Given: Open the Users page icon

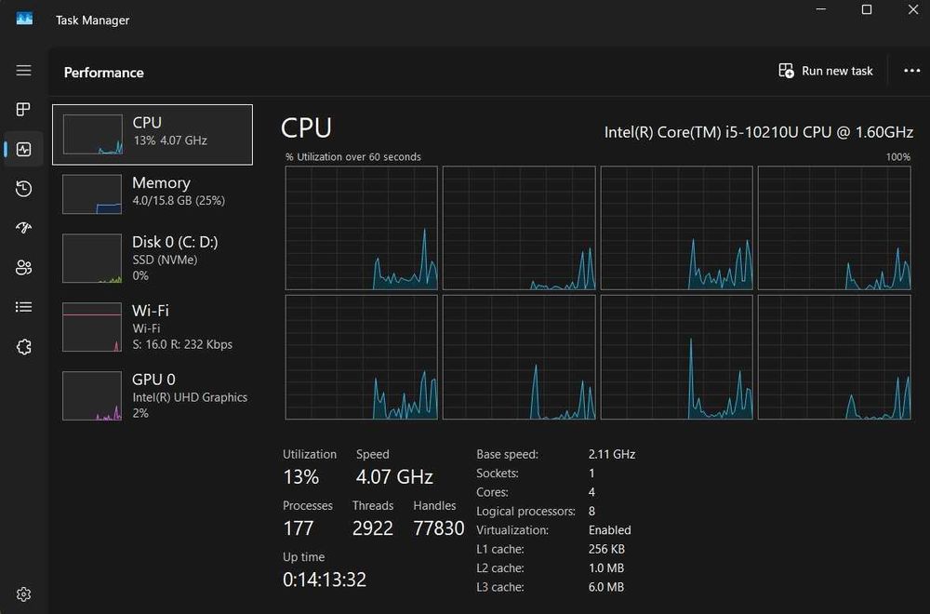Looking at the screenshot, I should click(x=24, y=268).
